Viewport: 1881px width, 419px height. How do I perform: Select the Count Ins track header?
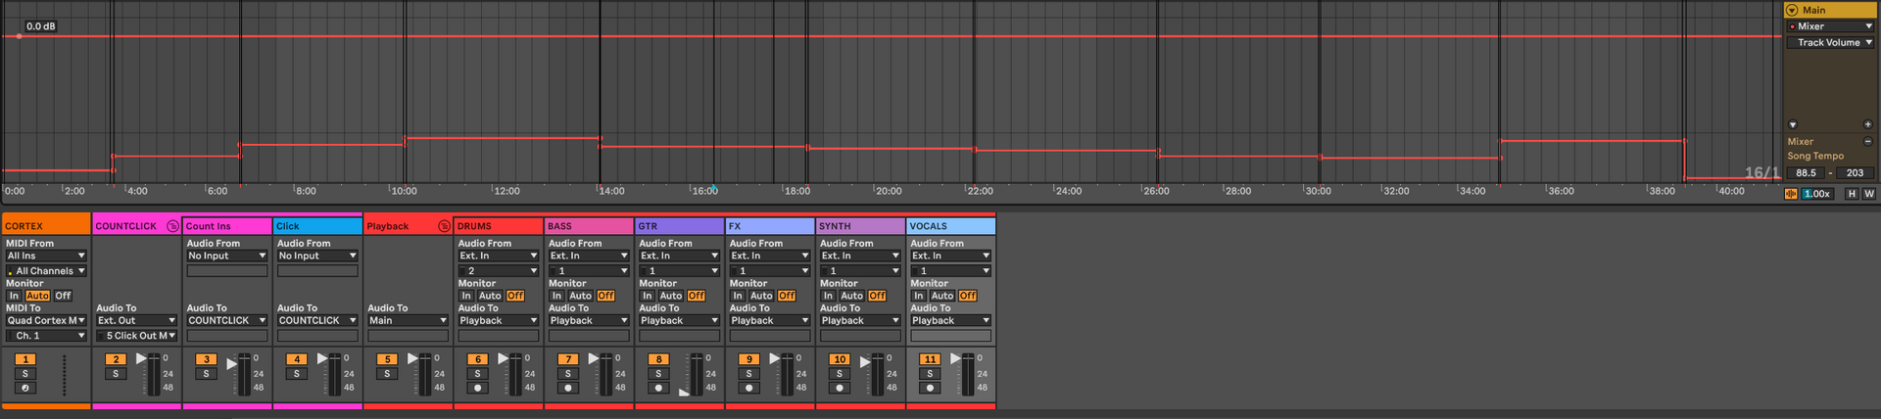pyautogui.click(x=226, y=226)
